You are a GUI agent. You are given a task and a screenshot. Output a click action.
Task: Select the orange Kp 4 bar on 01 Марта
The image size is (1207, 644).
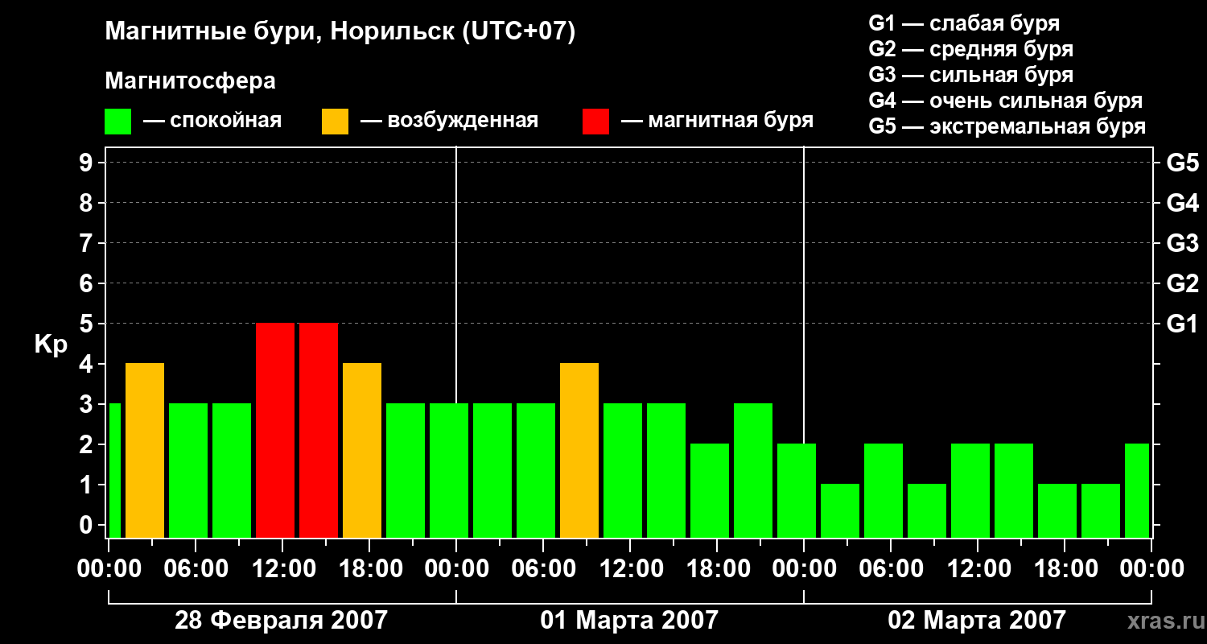(x=579, y=450)
